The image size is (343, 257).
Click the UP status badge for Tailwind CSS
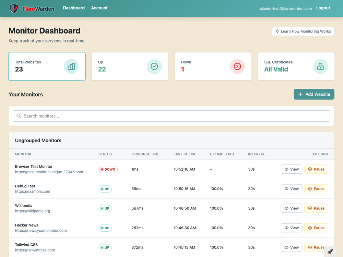click(105, 247)
